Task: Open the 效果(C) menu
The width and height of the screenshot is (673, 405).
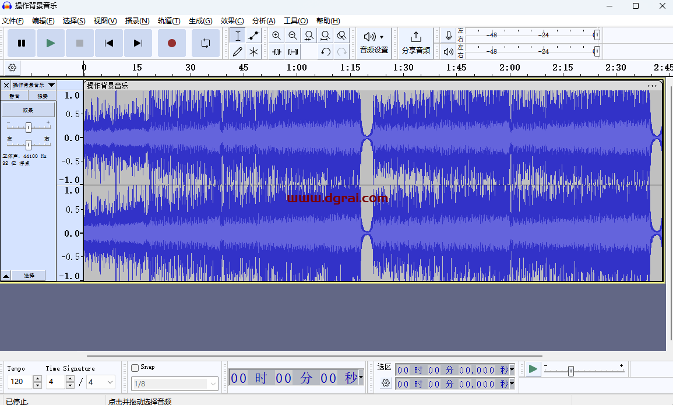Action: (232, 20)
